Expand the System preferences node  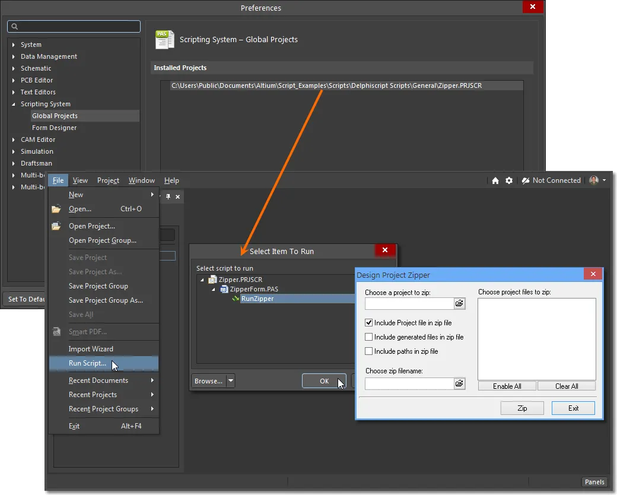(x=14, y=45)
